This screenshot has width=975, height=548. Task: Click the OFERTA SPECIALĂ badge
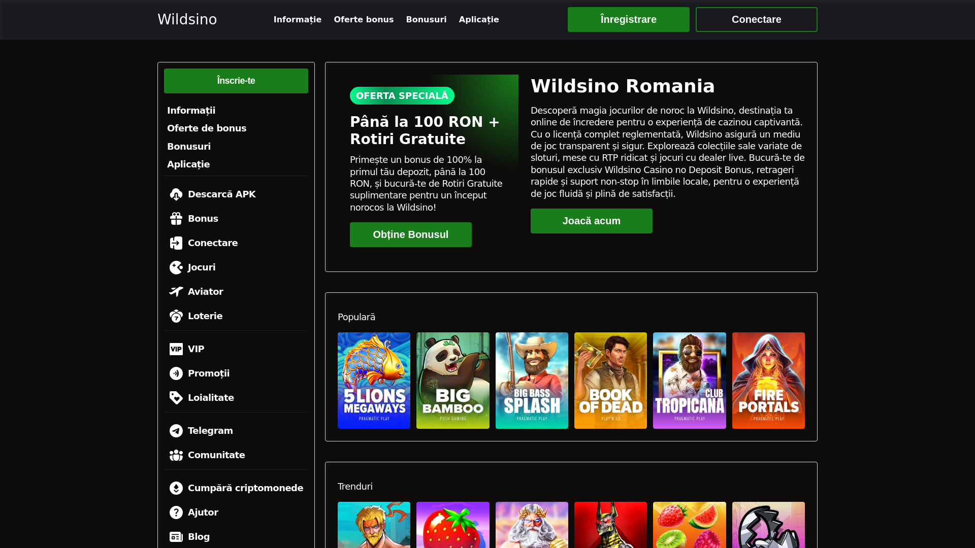pos(402,96)
